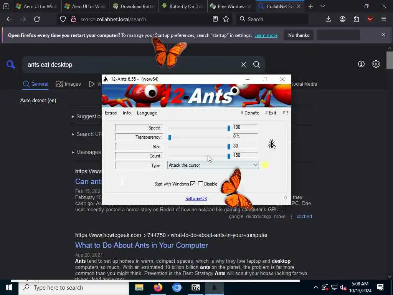Click # Exit in 12-Ants
Viewport: 393px width, 295px height.
271,113
